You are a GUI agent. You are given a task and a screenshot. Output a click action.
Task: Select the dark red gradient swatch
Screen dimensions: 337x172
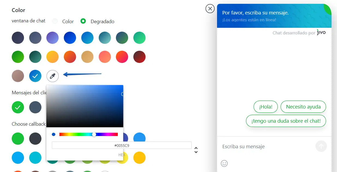[139, 57]
